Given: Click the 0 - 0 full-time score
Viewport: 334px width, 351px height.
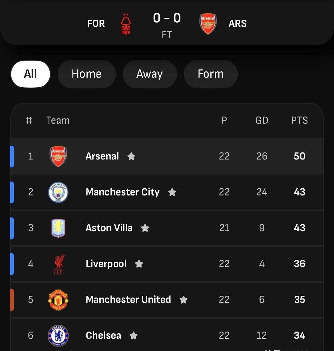Looking at the screenshot, I should pos(167,18).
